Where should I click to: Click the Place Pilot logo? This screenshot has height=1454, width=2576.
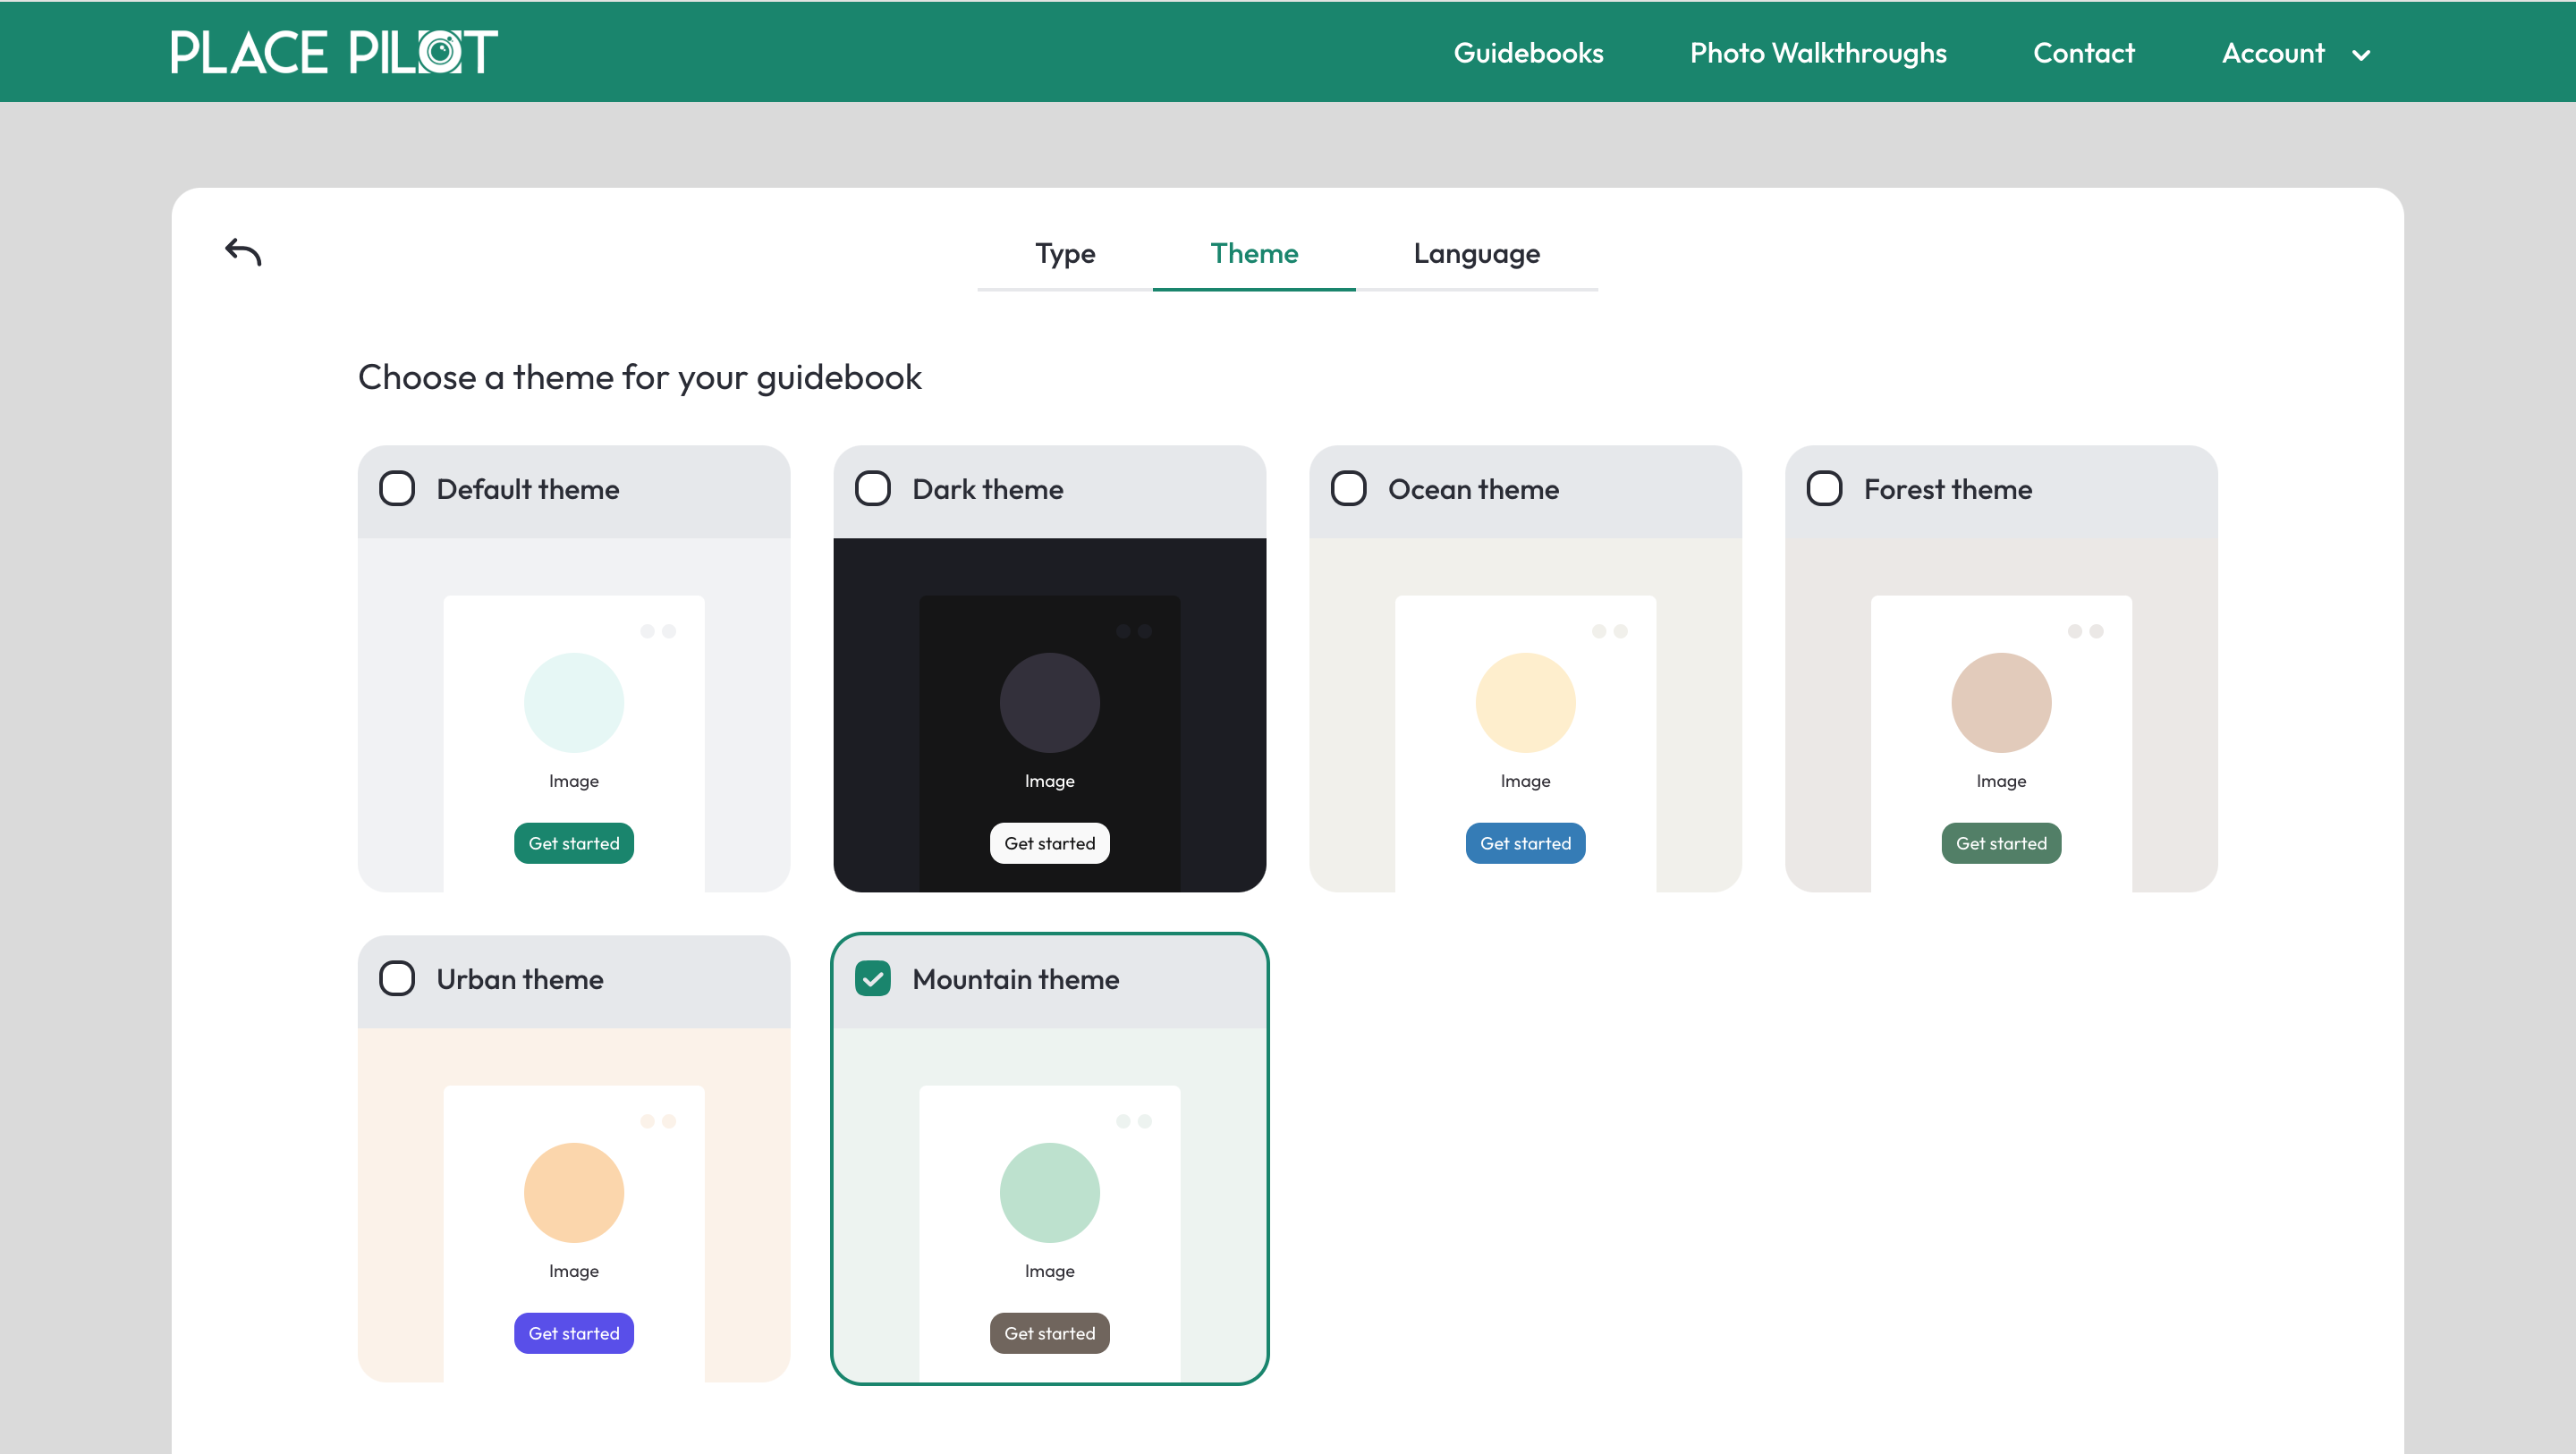[334, 52]
